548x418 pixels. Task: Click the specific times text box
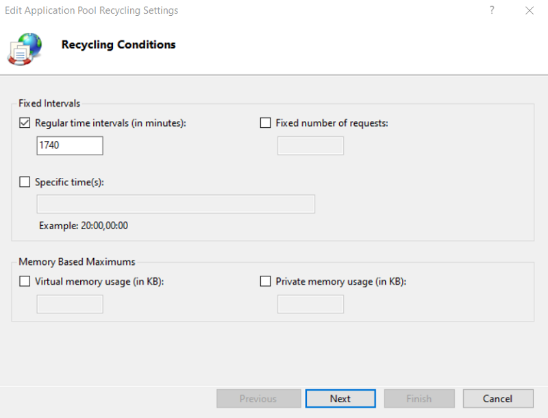tap(175, 204)
